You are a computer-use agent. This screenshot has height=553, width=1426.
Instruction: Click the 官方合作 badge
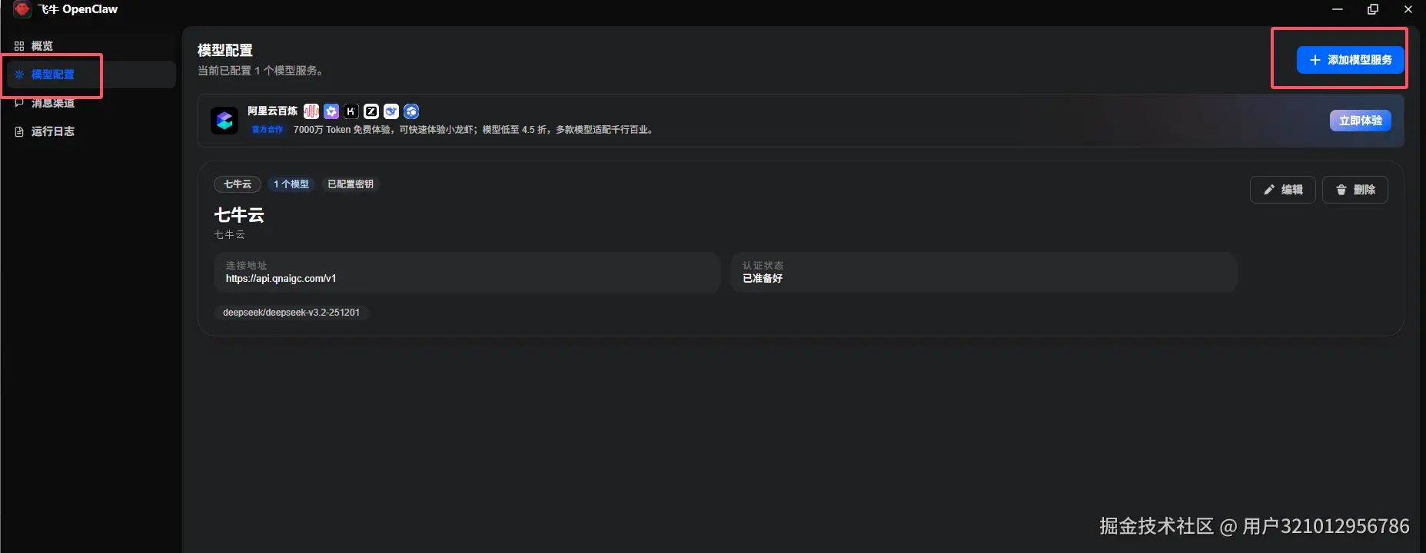pyautogui.click(x=268, y=130)
